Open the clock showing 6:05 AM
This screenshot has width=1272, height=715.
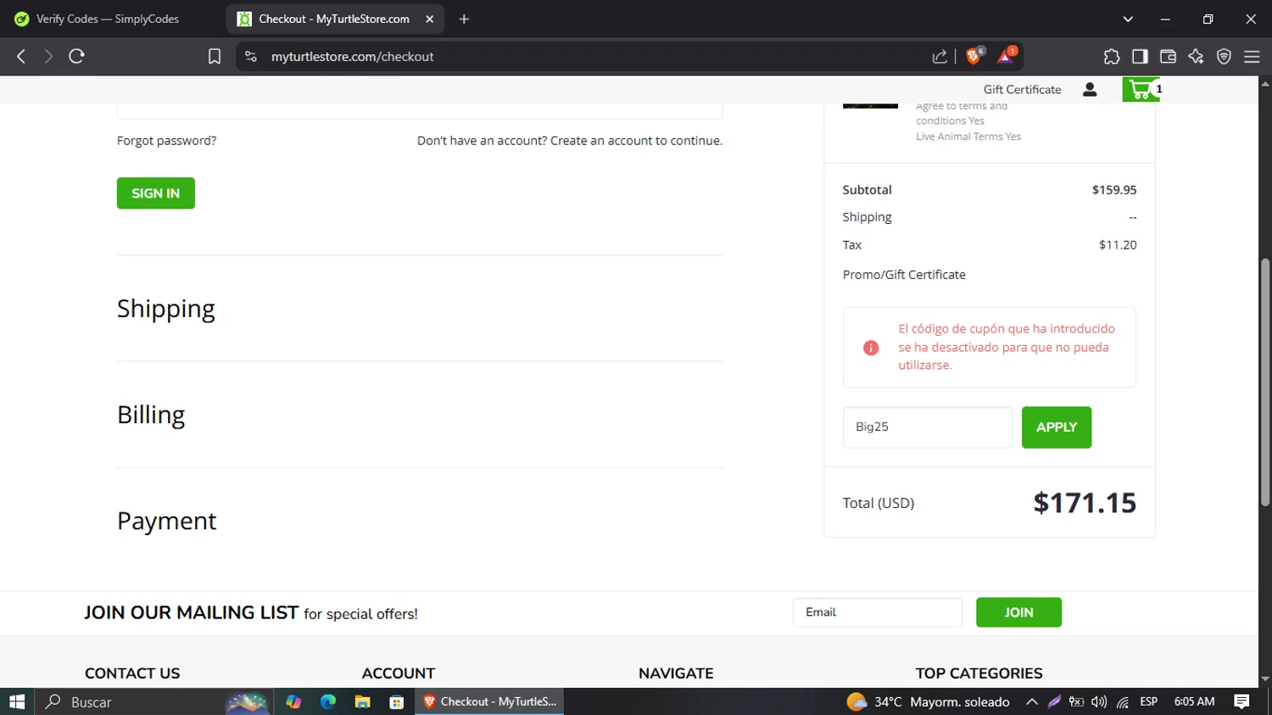(1194, 701)
